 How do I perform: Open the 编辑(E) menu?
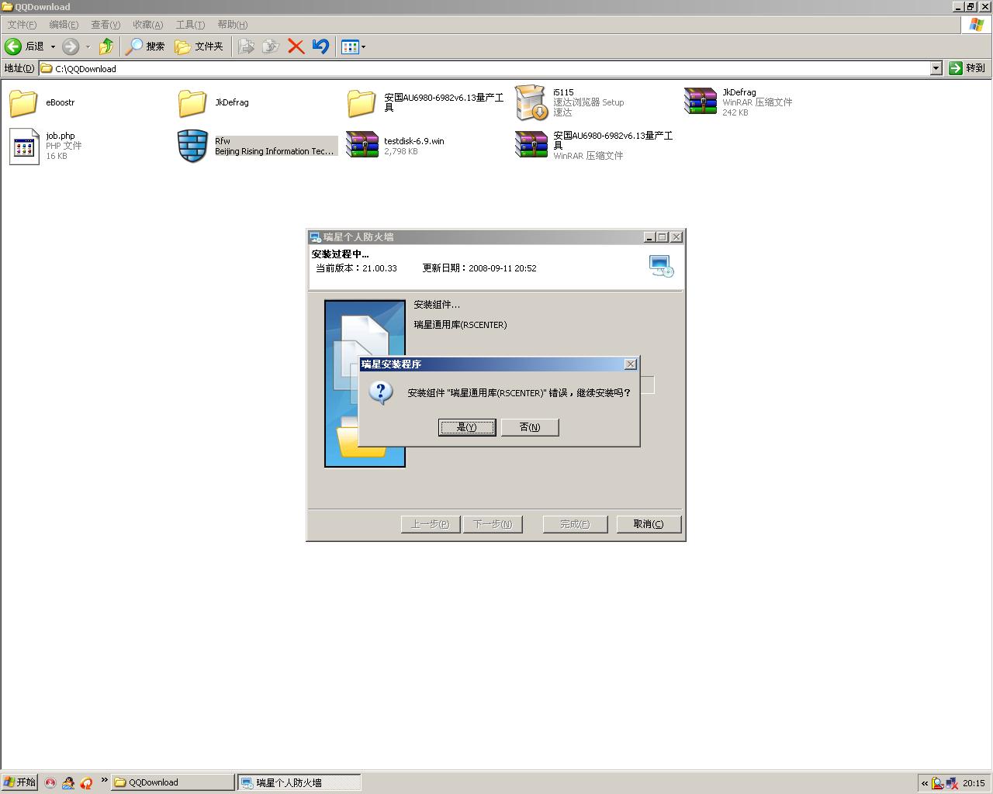64,25
